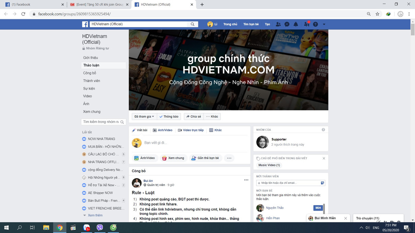Open the groups icon with red badge

click(x=306, y=24)
